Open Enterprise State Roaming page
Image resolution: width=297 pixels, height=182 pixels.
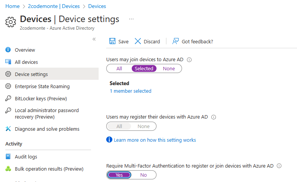(42, 87)
